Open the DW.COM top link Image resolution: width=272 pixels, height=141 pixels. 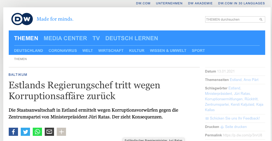tap(143, 3)
